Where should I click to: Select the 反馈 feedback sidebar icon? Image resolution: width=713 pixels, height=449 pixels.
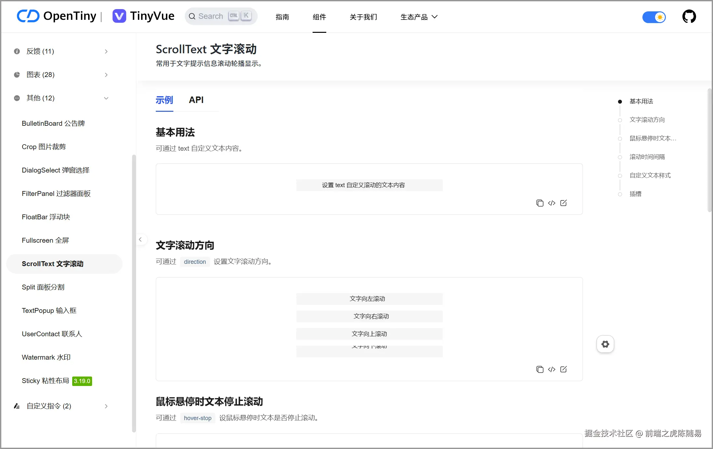17,51
